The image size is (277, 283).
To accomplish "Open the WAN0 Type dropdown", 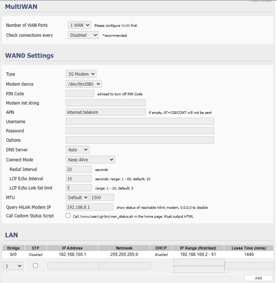I will pos(81,74).
